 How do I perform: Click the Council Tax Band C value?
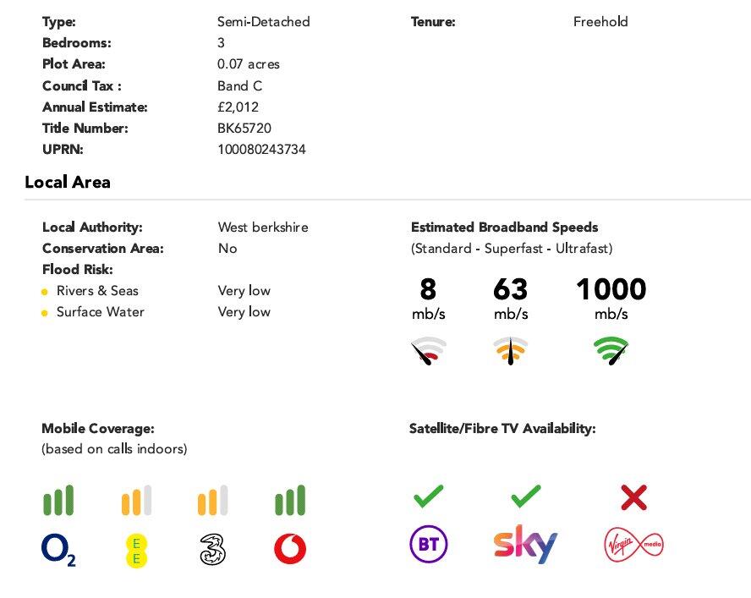click(239, 85)
